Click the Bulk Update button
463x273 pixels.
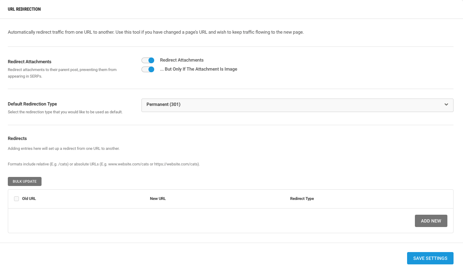(25, 181)
